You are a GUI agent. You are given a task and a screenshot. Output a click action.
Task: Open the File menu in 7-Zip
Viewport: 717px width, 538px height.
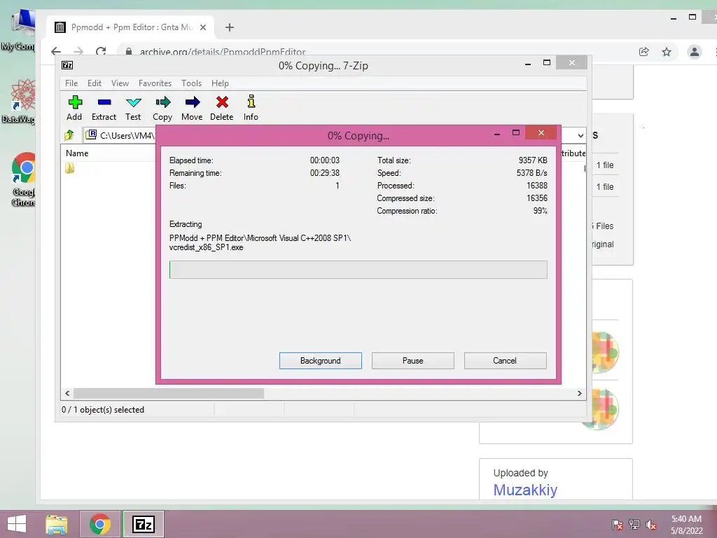pyautogui.click(x=71, y=83)
